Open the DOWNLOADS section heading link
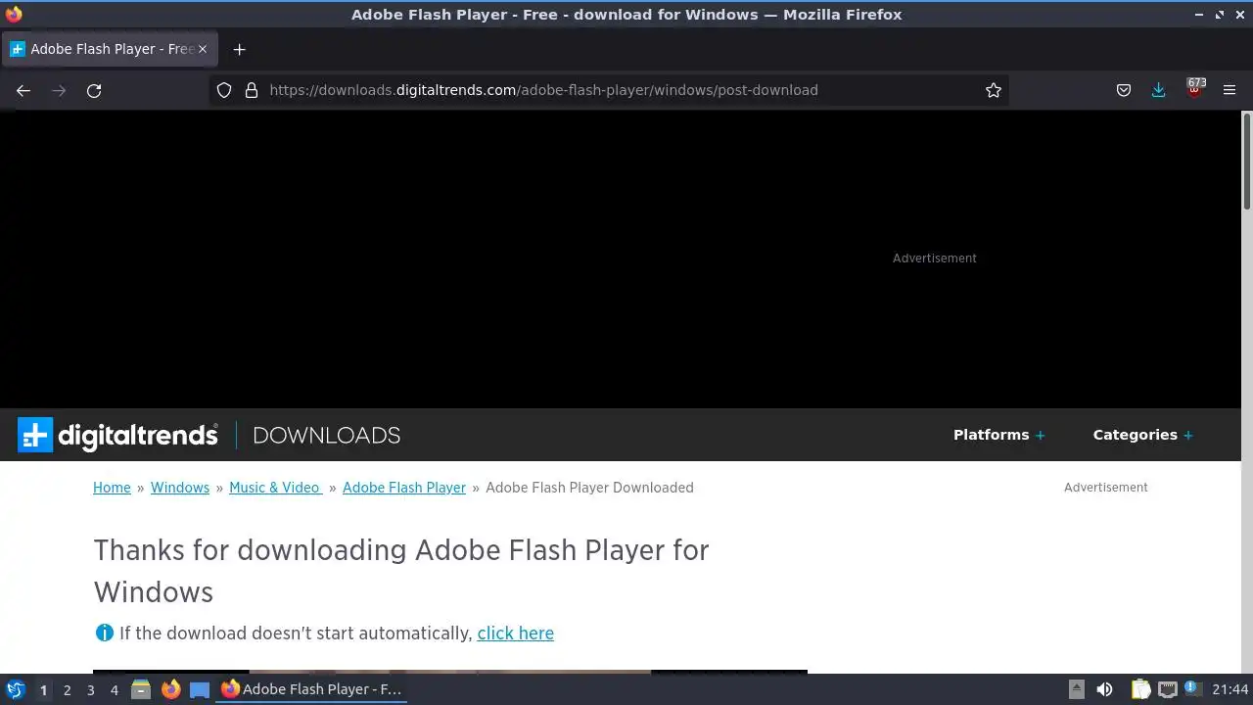Screen dimensions: 1253x705 326,435
